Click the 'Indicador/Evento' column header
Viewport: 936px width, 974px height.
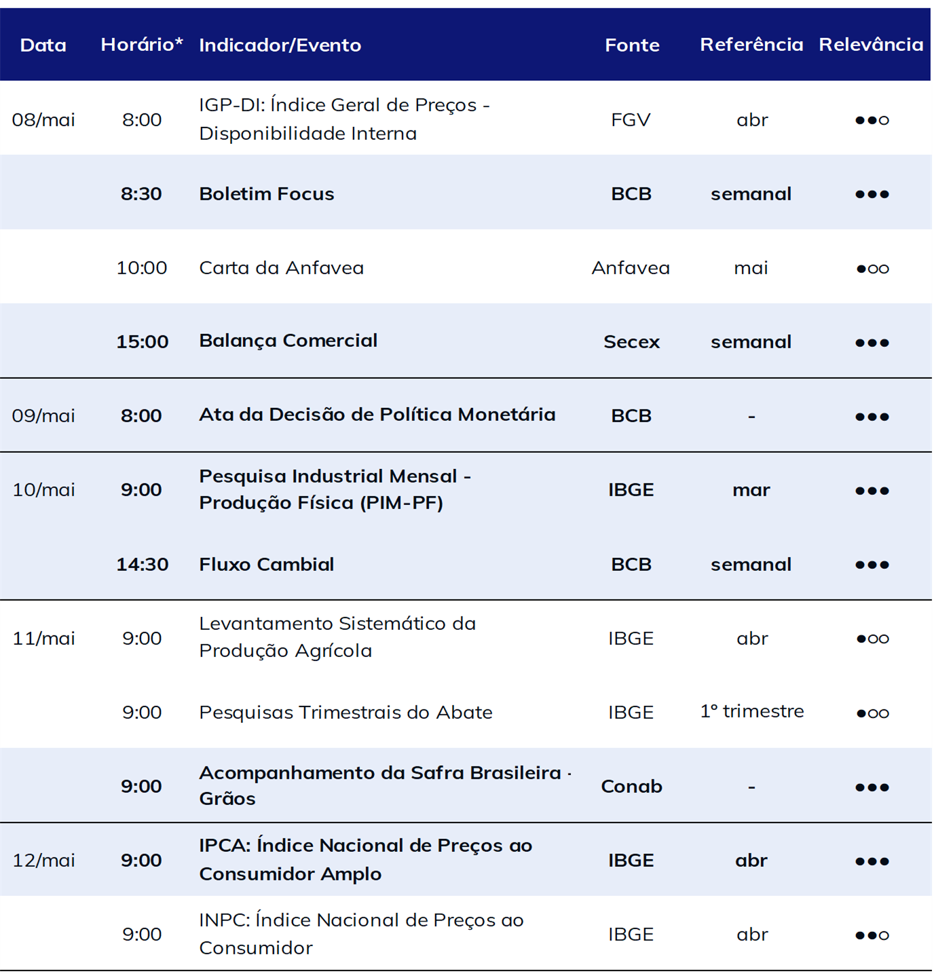pyautogui.click(x=280, y=45)
